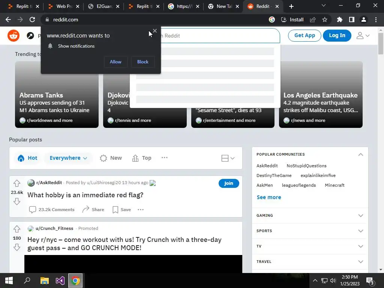The image size is (384, 288).
Task: Switch to the New Tab tab
Action: [x=223, y=6]
